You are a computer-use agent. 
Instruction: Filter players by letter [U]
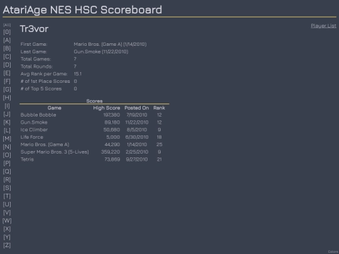click(7, 204)
